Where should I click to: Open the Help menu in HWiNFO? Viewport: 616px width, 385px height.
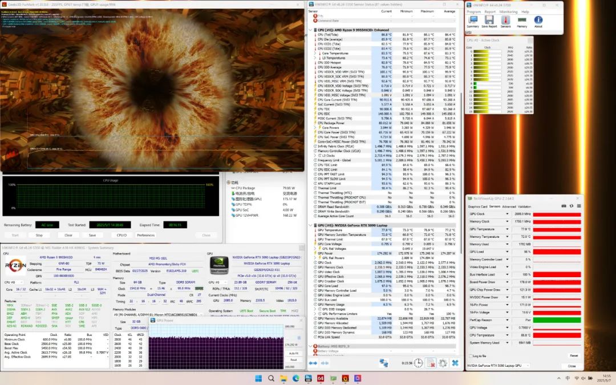525,12
